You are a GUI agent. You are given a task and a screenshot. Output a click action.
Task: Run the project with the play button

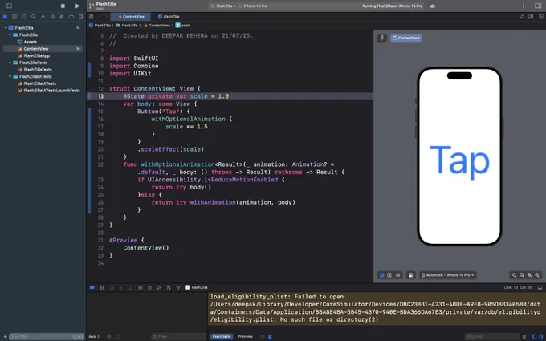[x=77, y=6]
